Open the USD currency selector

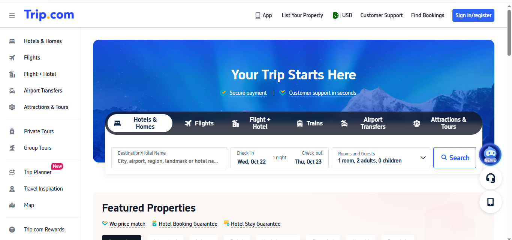[343, 15]
